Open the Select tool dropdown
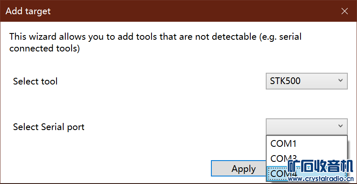This screenshot has width=357, height=184. (306, 81)
